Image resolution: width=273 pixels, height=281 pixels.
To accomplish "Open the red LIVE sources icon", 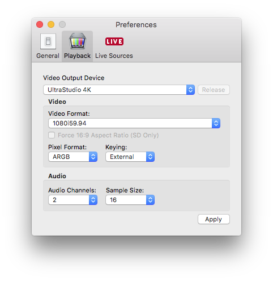I will click(114, 41).
